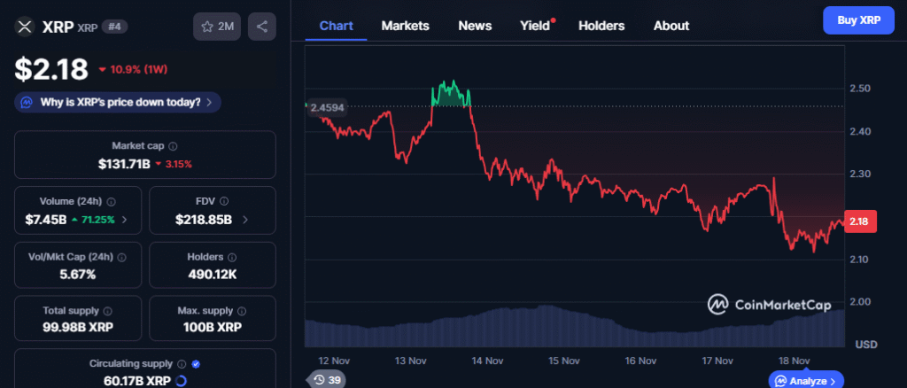Screen dimensions: 907x388
Task: Open the Holders tab
Action: click(601, 26)
